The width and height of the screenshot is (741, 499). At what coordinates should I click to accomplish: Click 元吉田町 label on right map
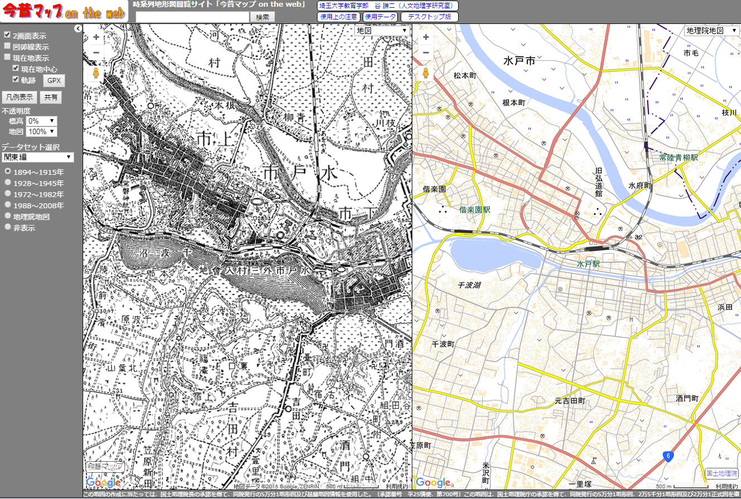[570, 400]
